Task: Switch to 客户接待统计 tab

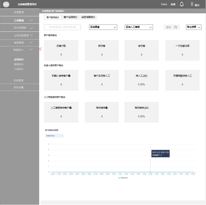Action: click(53, 17)
